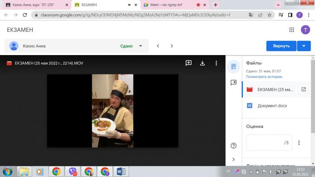Close the Кахно Анна tab
Viewport: 315px width, 177px height.
tap(67, 5)
